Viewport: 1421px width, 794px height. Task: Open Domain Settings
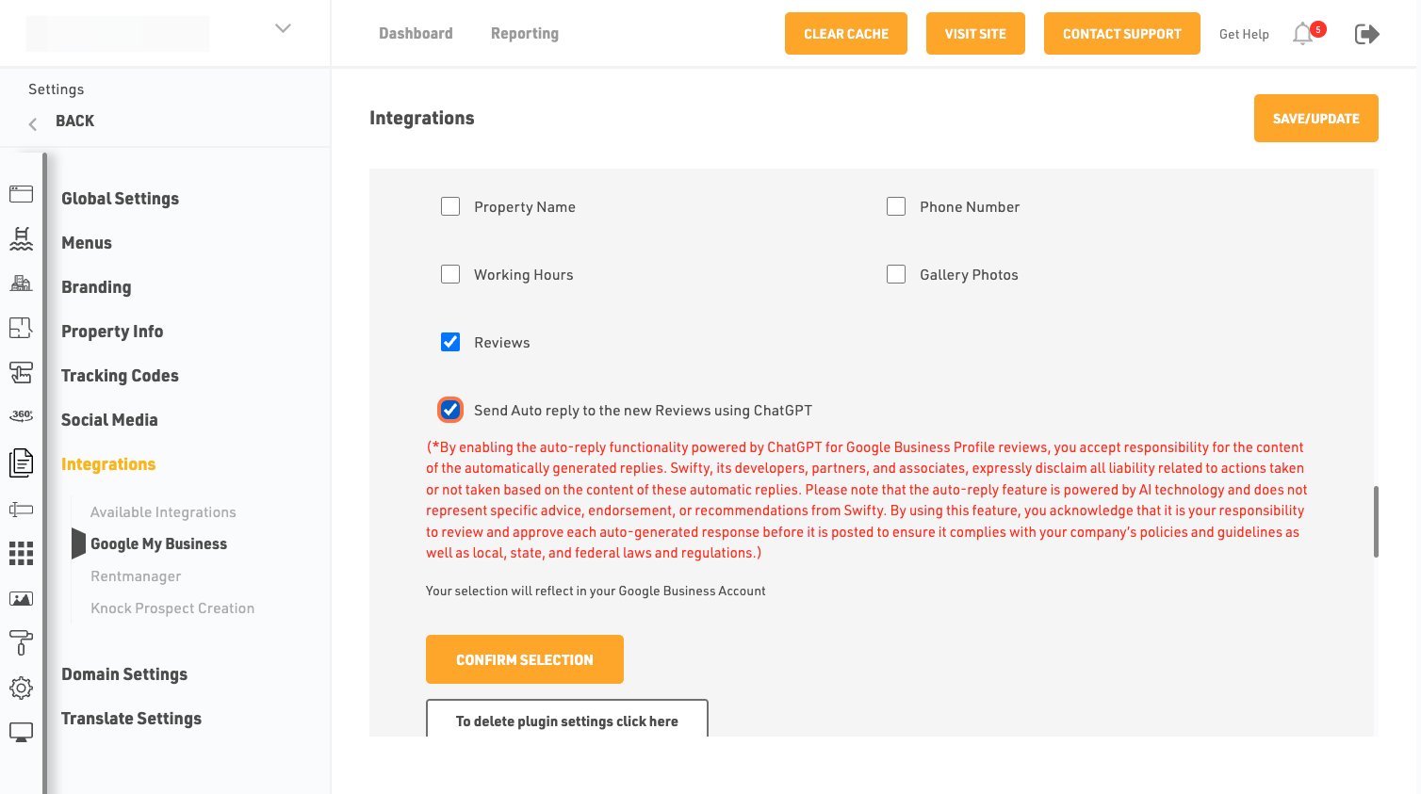124,674
